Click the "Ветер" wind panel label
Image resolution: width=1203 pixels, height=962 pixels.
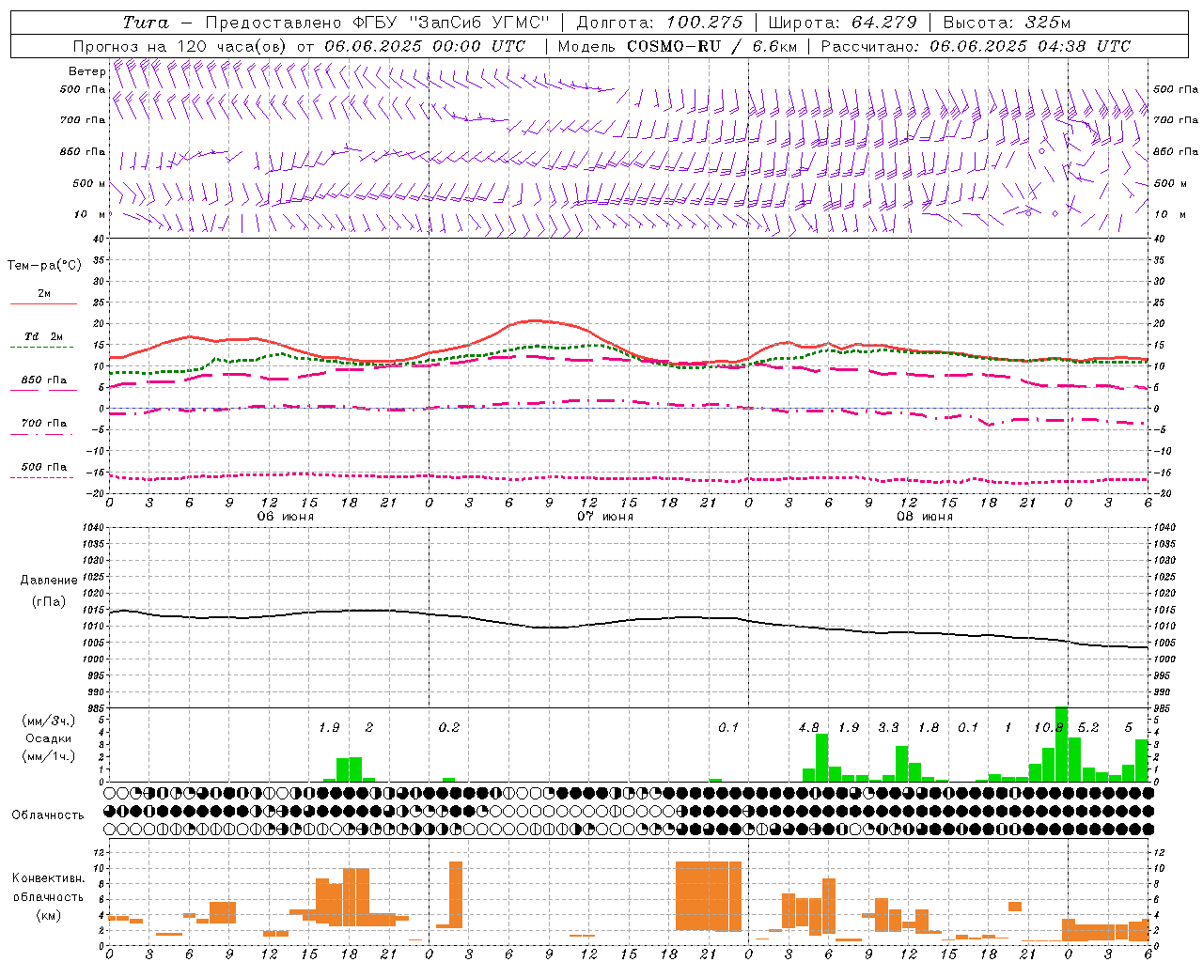87,71
